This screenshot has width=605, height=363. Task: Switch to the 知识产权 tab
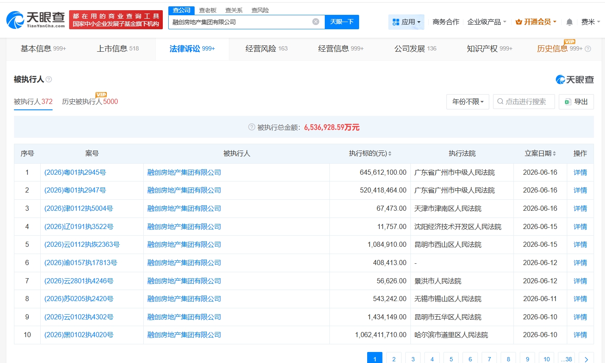click(x=490, y=49)
